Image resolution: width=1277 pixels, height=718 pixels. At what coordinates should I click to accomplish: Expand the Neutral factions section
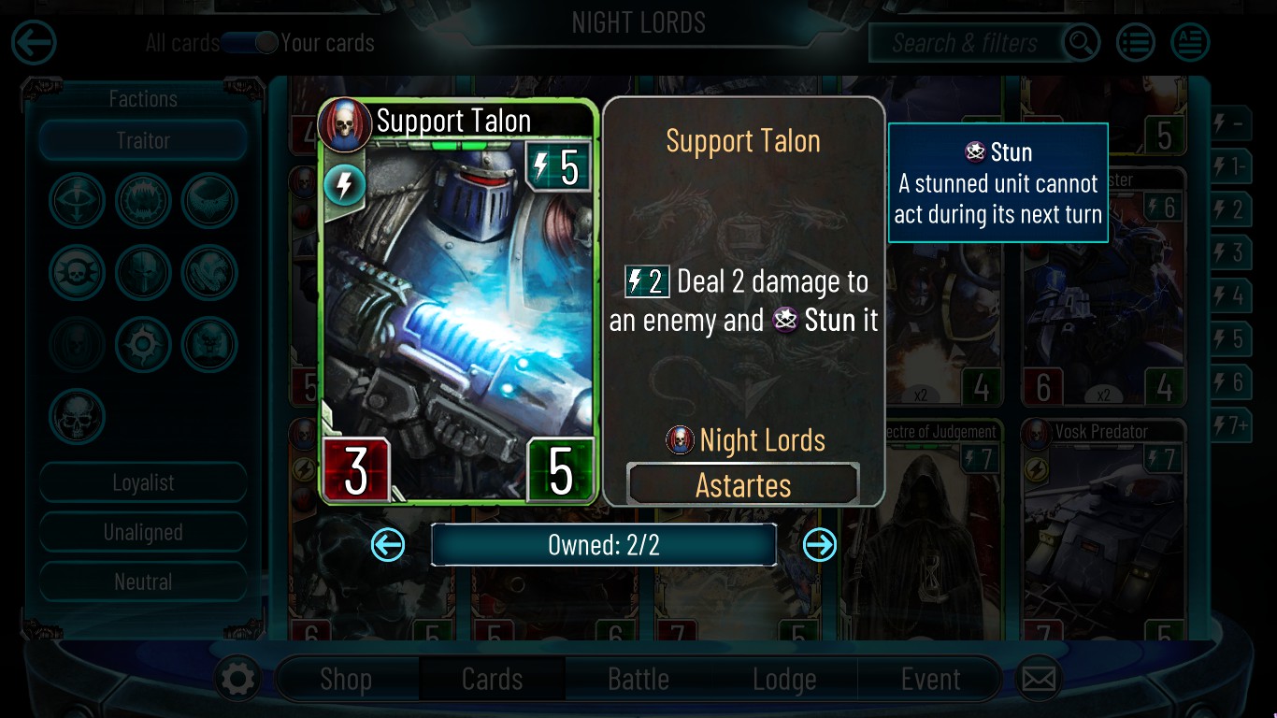coord(143,582)
